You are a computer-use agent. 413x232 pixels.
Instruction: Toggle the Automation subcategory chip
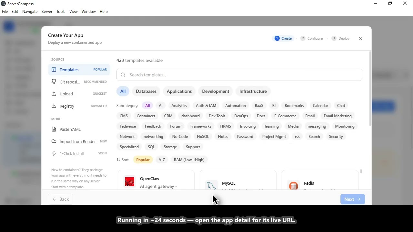click(x=236, y=106)
